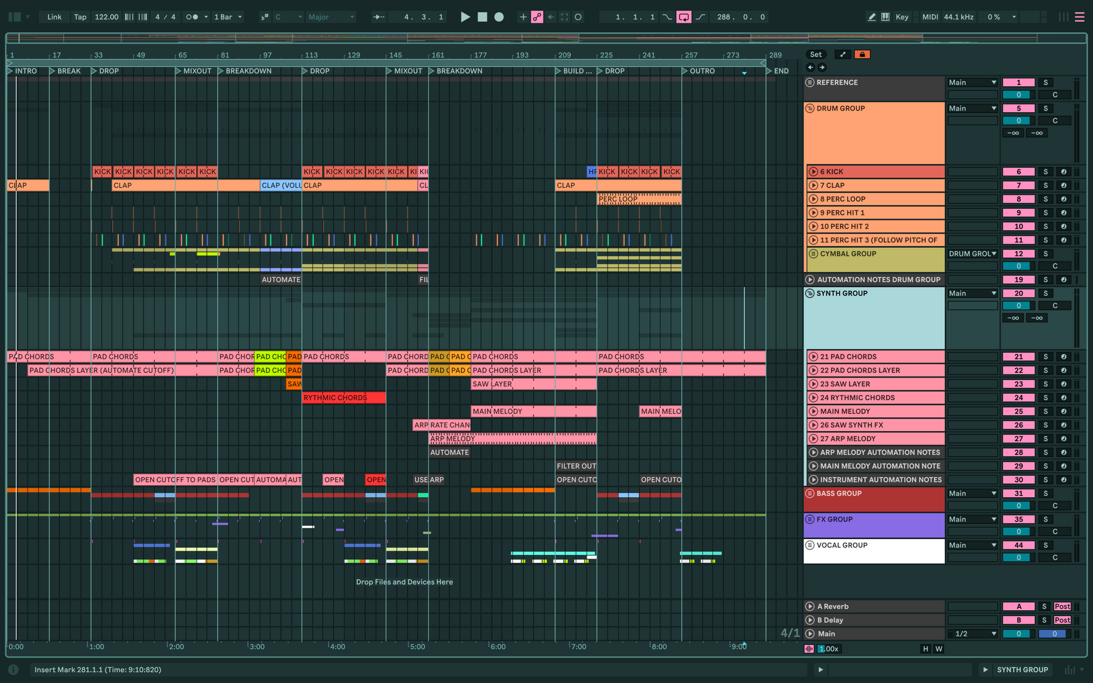Viewport: 1093px width, 683px height.
Task: Click the Punch-In switch icon
Action: 667,17
